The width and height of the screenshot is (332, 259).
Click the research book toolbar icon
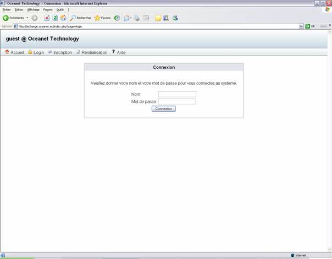pyautogui.click(x=166, y=18)
